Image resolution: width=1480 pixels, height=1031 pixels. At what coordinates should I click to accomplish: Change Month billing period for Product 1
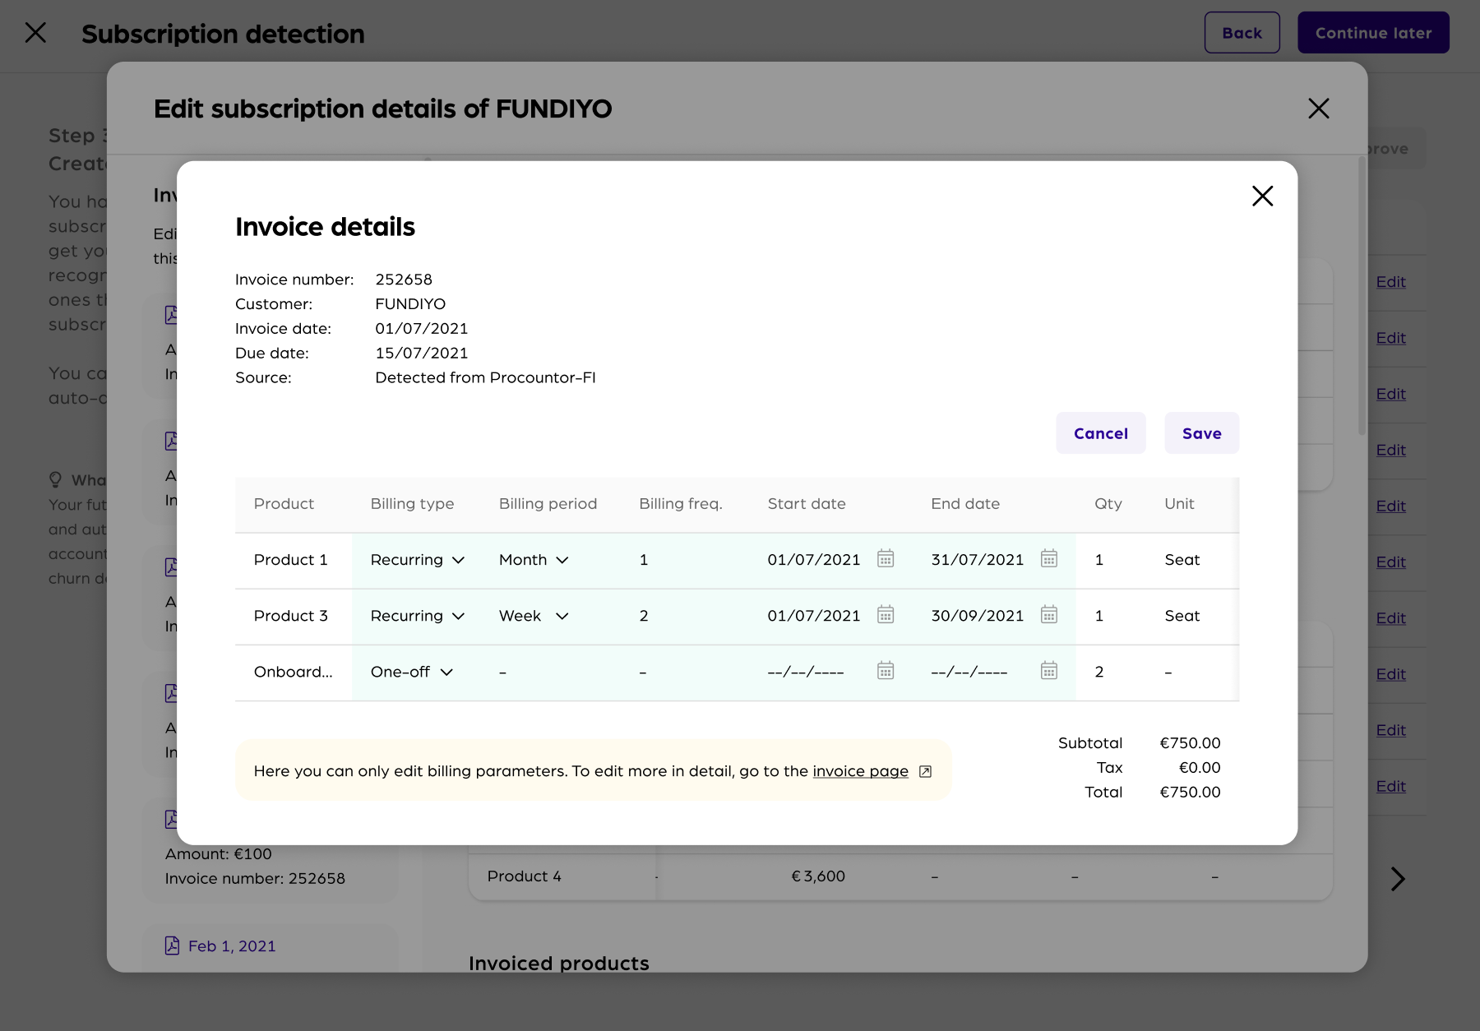(x=534, y=560)
